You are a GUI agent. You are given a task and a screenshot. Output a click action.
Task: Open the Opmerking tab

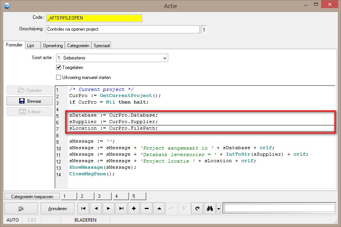pyautogui.click(x=53, y=46)
